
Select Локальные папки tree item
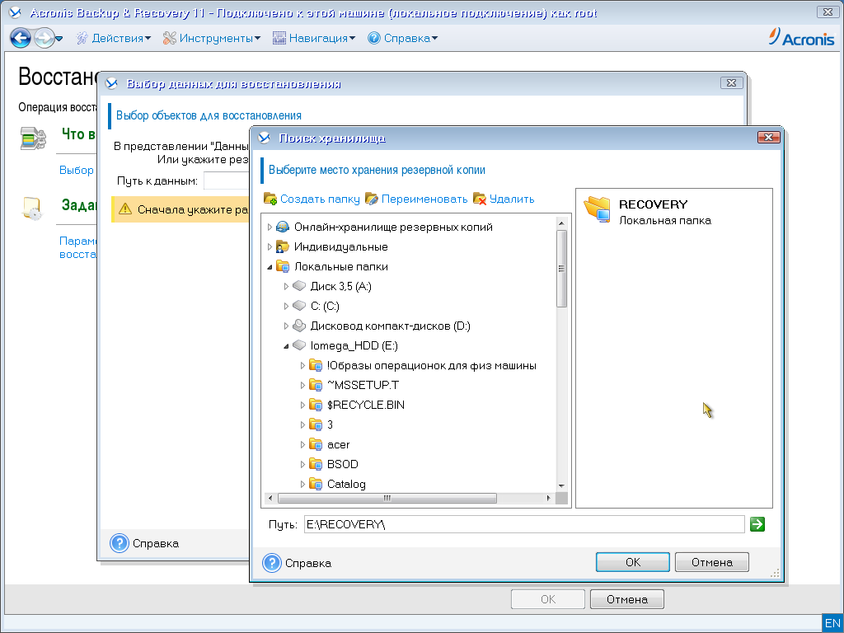click(x=340, y=267)
